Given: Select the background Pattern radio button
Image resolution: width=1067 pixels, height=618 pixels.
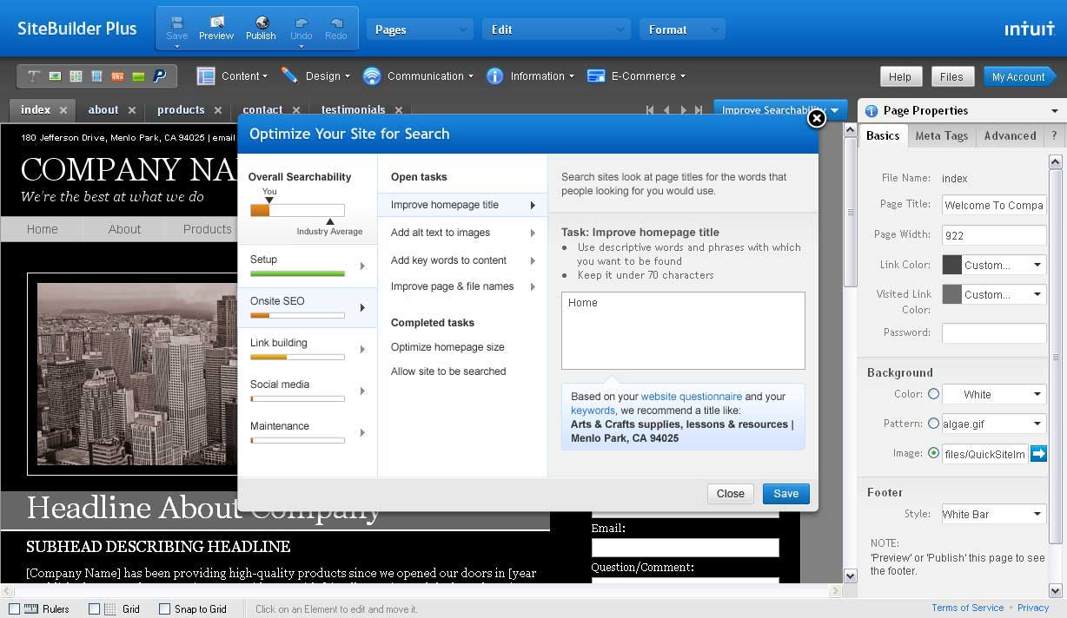Looking at the screenshot, I should point(933,424).
